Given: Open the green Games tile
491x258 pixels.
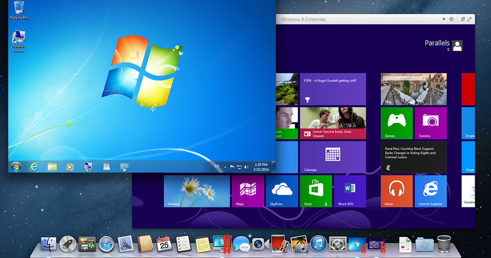Looking at the screenshot, I should click(x=397, y=123).
